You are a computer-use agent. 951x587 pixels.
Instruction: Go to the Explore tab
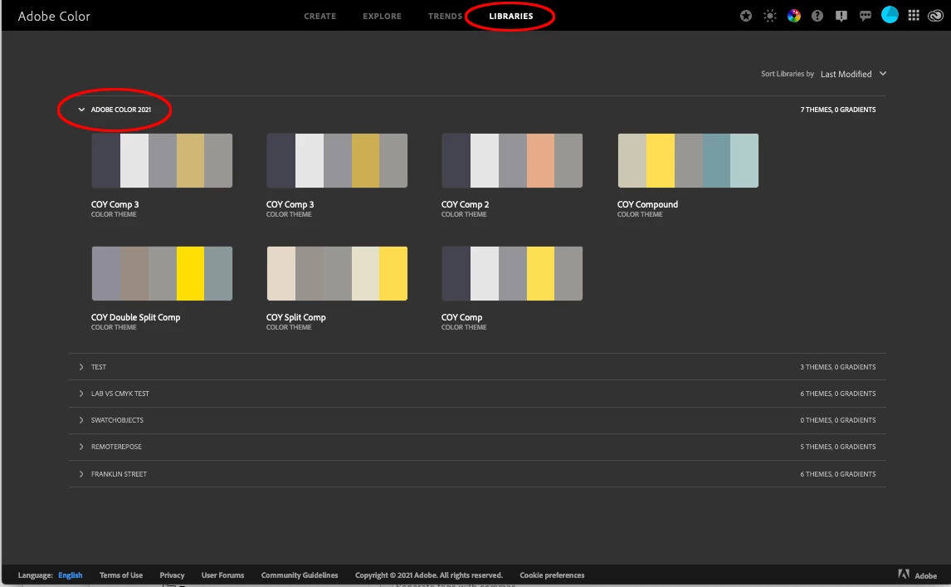(382, 17)
